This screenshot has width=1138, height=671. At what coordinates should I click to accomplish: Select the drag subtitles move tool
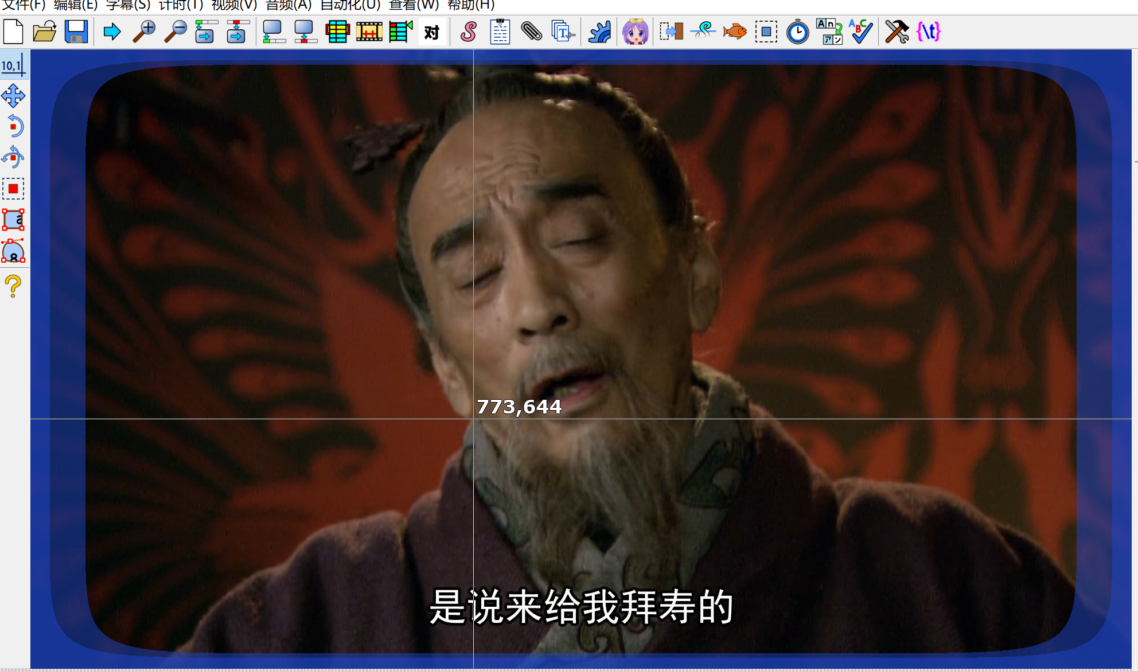(13, 96)
